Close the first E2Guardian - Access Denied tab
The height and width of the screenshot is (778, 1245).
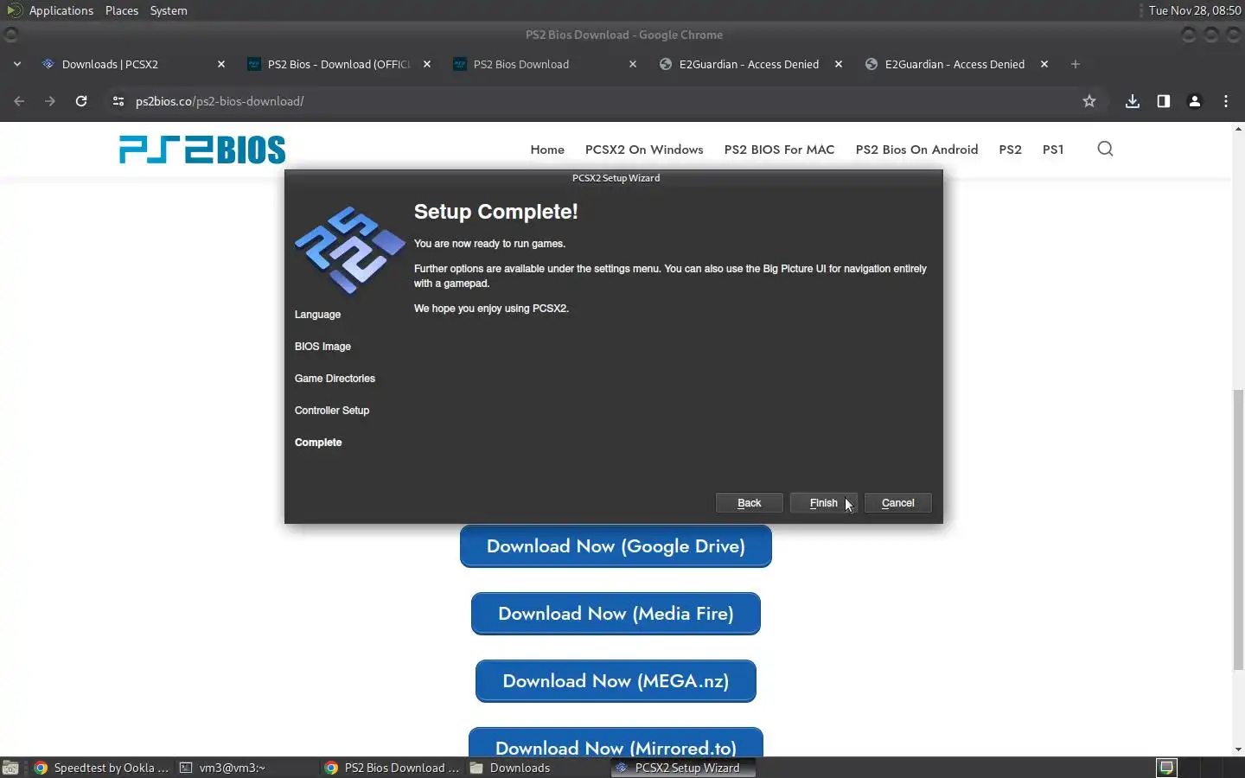point(839,64)
